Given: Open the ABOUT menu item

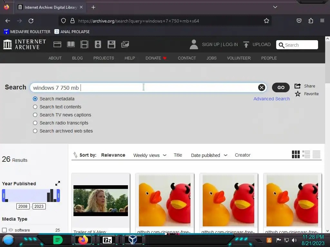Looking at the screenshot, I should [55, 58].
